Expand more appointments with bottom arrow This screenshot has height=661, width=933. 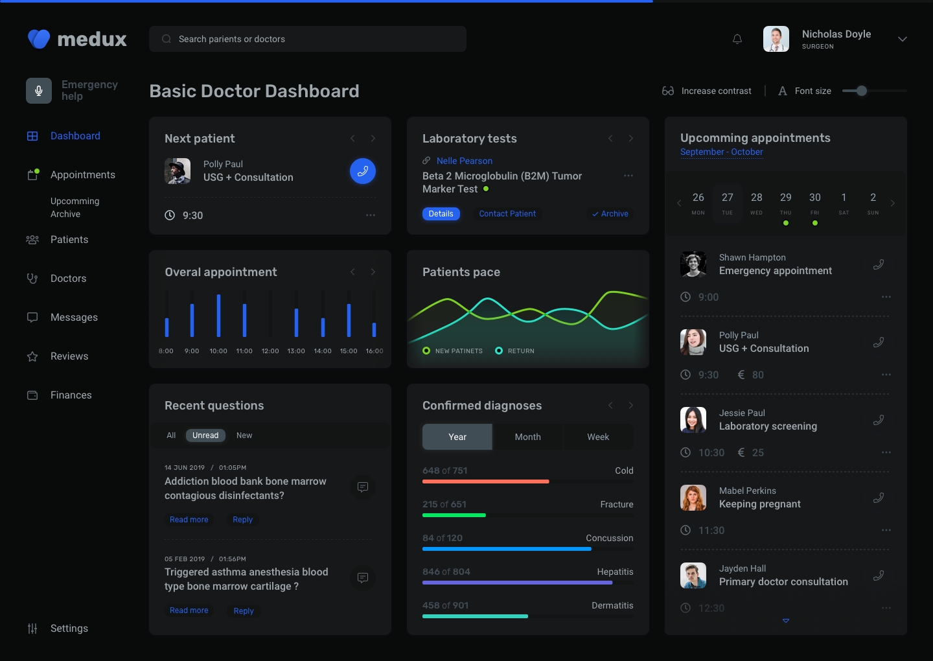tap(786, 621)
